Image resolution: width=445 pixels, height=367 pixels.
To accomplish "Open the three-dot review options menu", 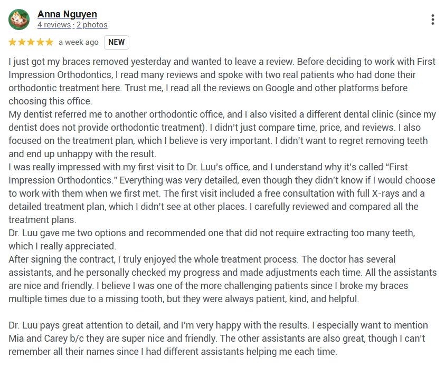I will click(x=433, y=20).
